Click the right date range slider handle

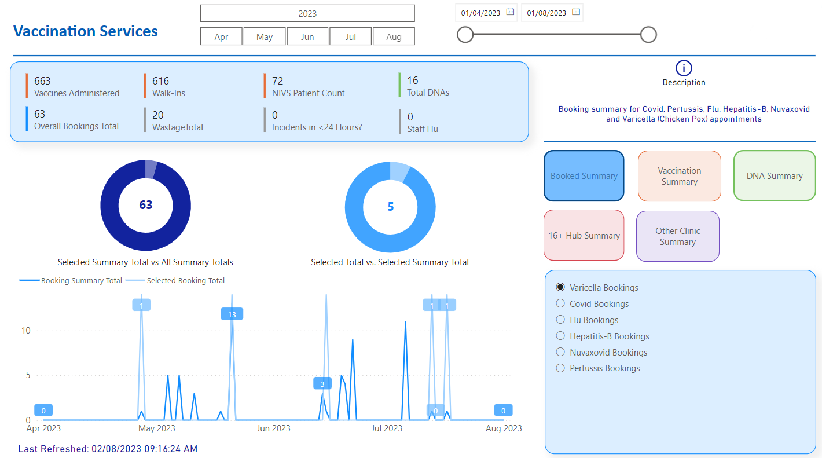[x=648, y=35]
